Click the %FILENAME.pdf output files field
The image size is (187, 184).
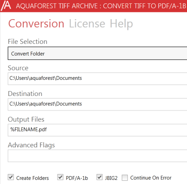tap(97, 130)
